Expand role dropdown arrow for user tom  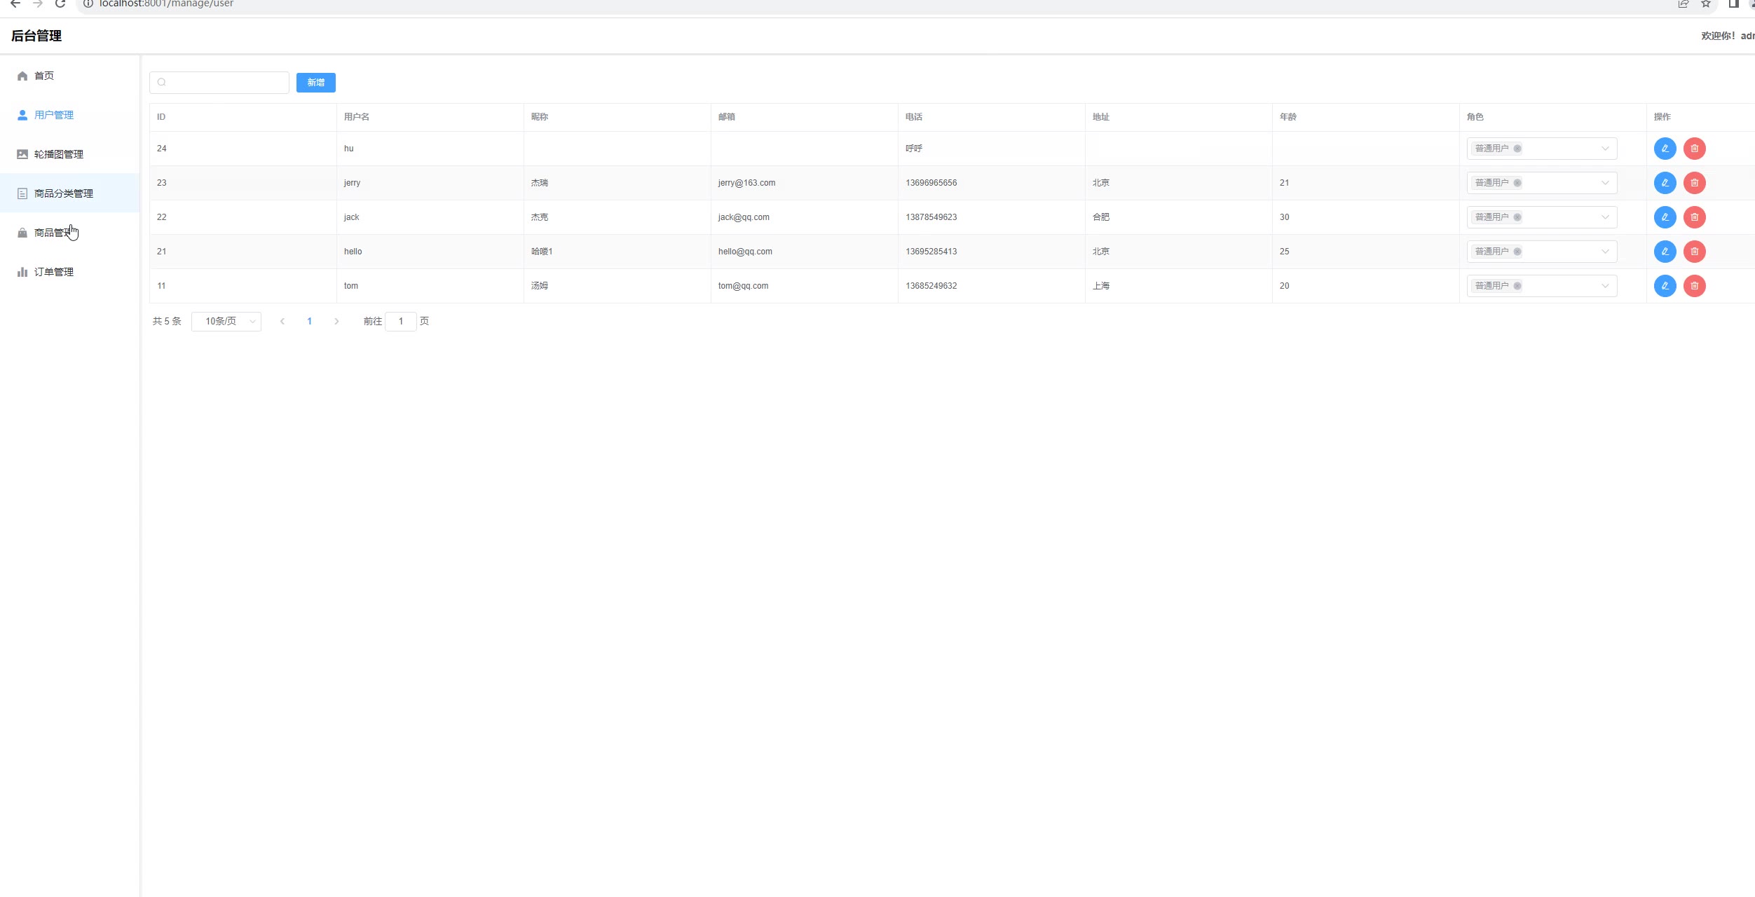click(1605, 286)
